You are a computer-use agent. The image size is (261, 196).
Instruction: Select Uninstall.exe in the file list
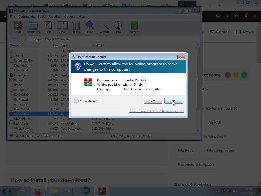tap(22, 114)
